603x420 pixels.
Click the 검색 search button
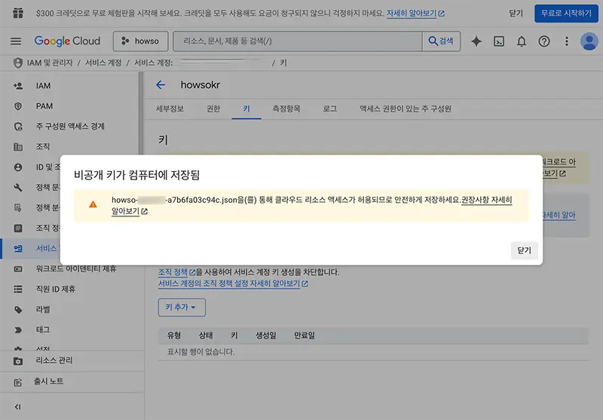(441, 41)
